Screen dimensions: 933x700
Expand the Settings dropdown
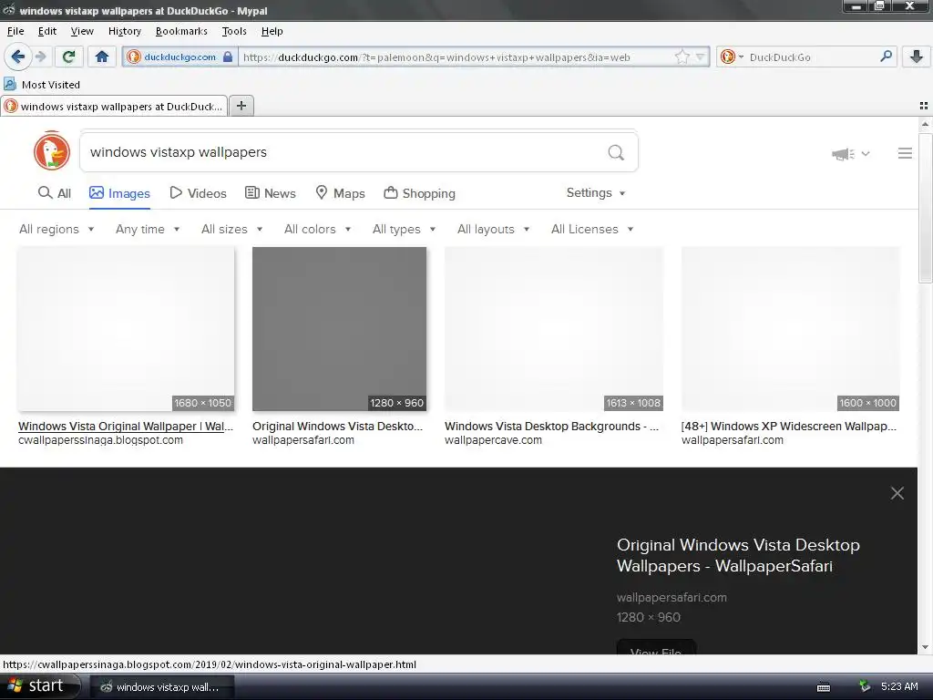click(x=596, y=193)
